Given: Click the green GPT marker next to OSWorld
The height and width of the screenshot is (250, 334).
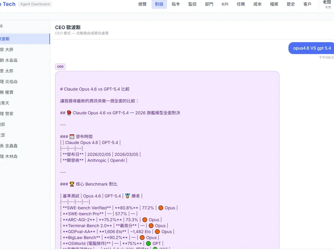Looking at the screenshot, I should [x=149, y=243].
